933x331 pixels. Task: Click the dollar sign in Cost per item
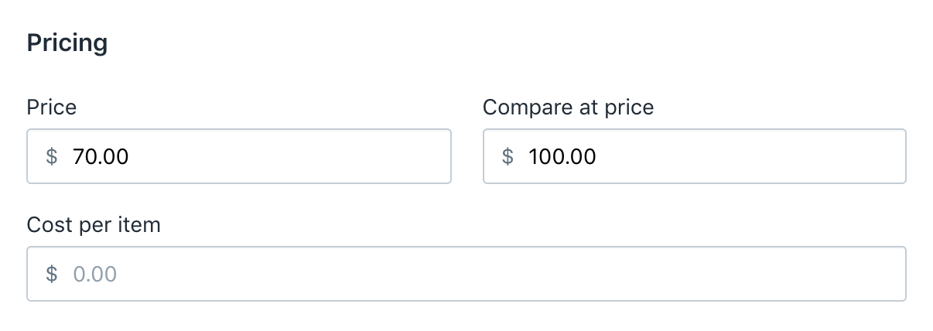click(52, 275)
